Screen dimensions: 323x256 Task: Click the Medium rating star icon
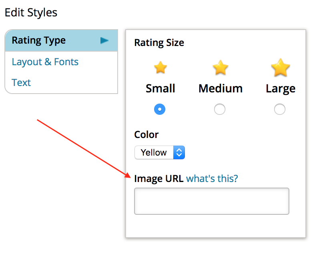(220, 68)
